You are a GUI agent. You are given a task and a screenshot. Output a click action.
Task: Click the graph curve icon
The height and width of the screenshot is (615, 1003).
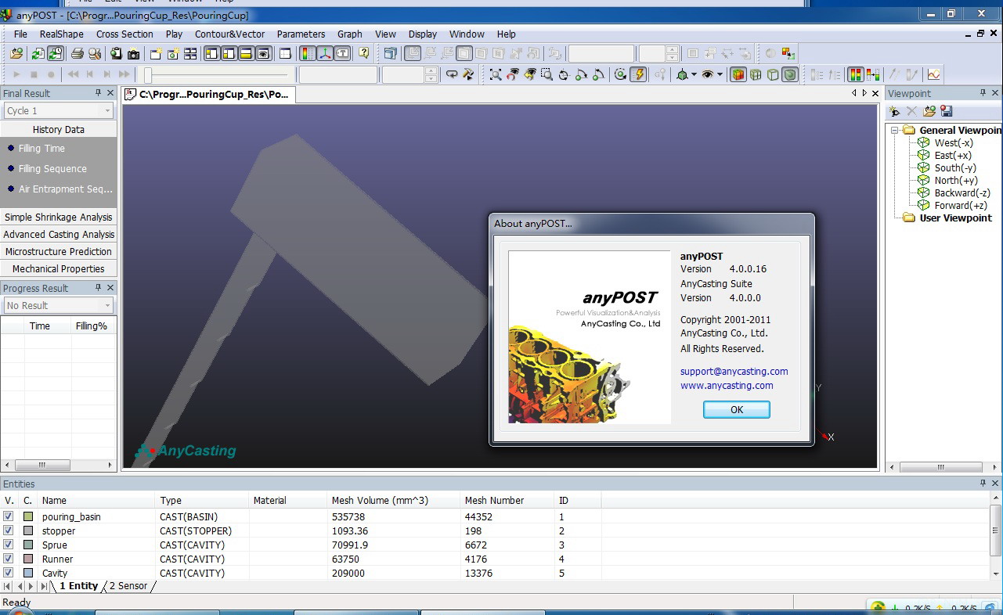click(x=933, y=74)
